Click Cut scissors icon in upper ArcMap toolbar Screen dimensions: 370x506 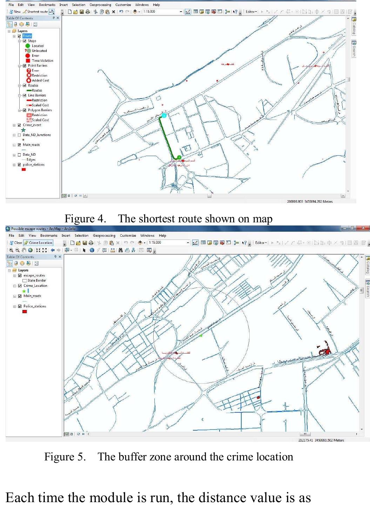click(95, 12)
